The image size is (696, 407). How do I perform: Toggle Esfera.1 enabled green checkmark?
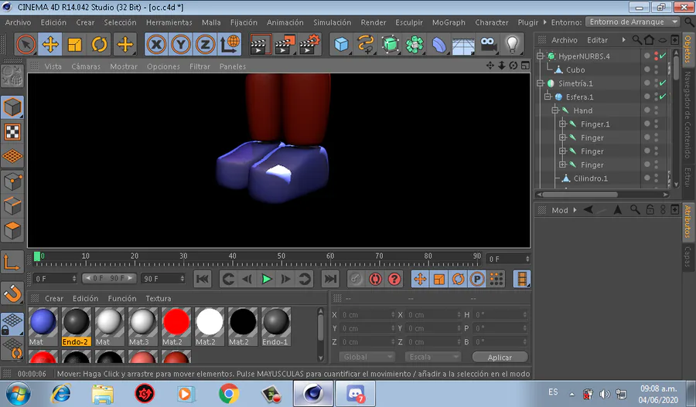tap(663, 97)
